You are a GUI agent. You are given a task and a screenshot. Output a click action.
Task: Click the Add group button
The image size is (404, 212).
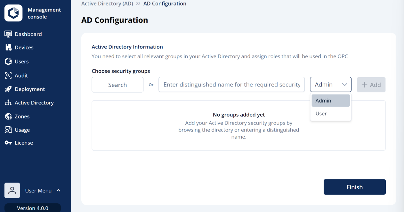[371, 85]
